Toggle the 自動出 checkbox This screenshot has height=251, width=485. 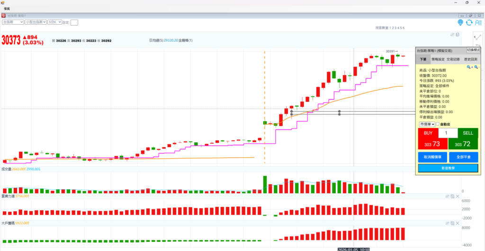(438, 124)
